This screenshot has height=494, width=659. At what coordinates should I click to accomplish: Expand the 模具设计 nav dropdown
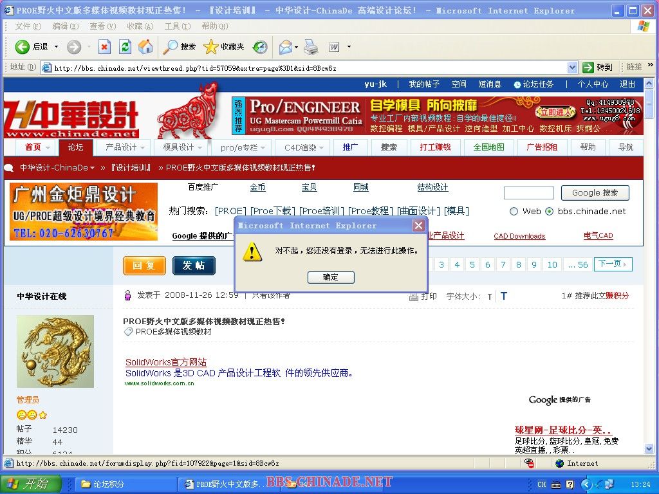tap(200, 147)
